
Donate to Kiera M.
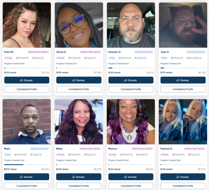pyautogui.click(x=27, y=80)
